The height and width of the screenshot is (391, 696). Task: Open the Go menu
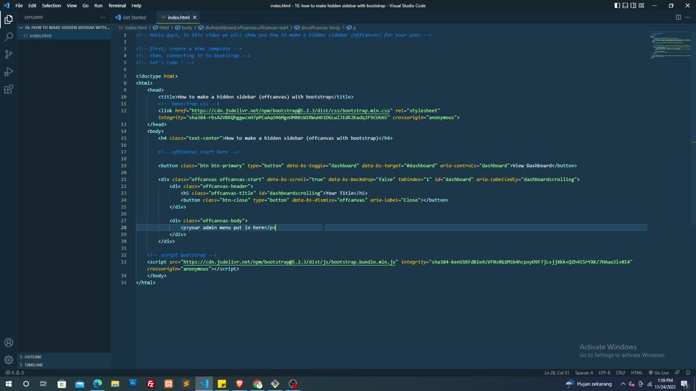[x=85, y=5]
